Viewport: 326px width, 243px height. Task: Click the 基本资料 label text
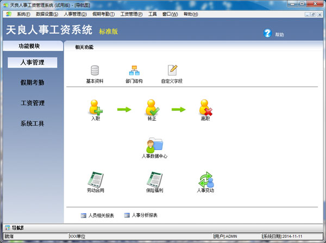point(95,81)
